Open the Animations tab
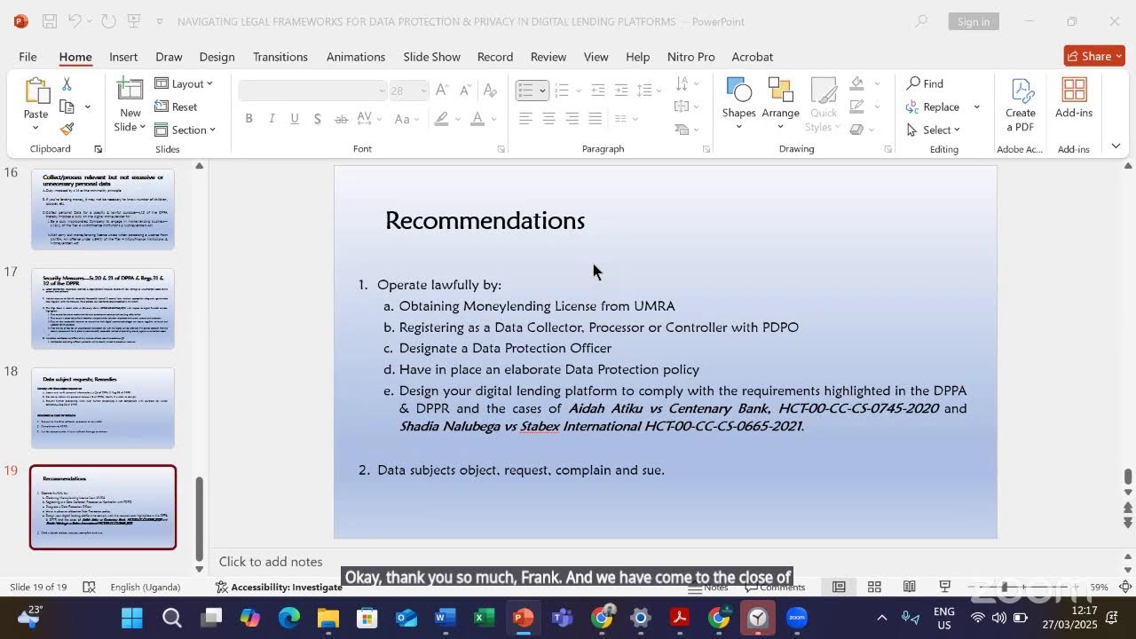 [355, 57]
